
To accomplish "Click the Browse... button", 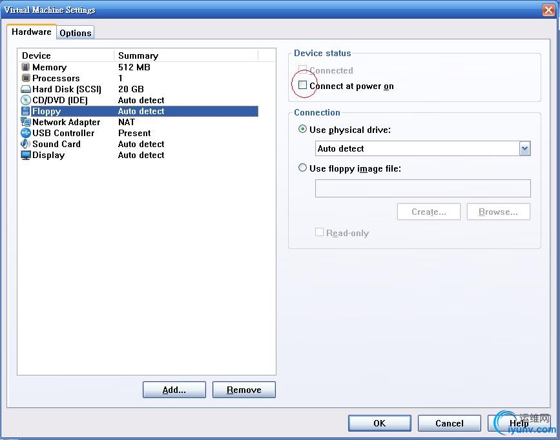I will 498,212.
